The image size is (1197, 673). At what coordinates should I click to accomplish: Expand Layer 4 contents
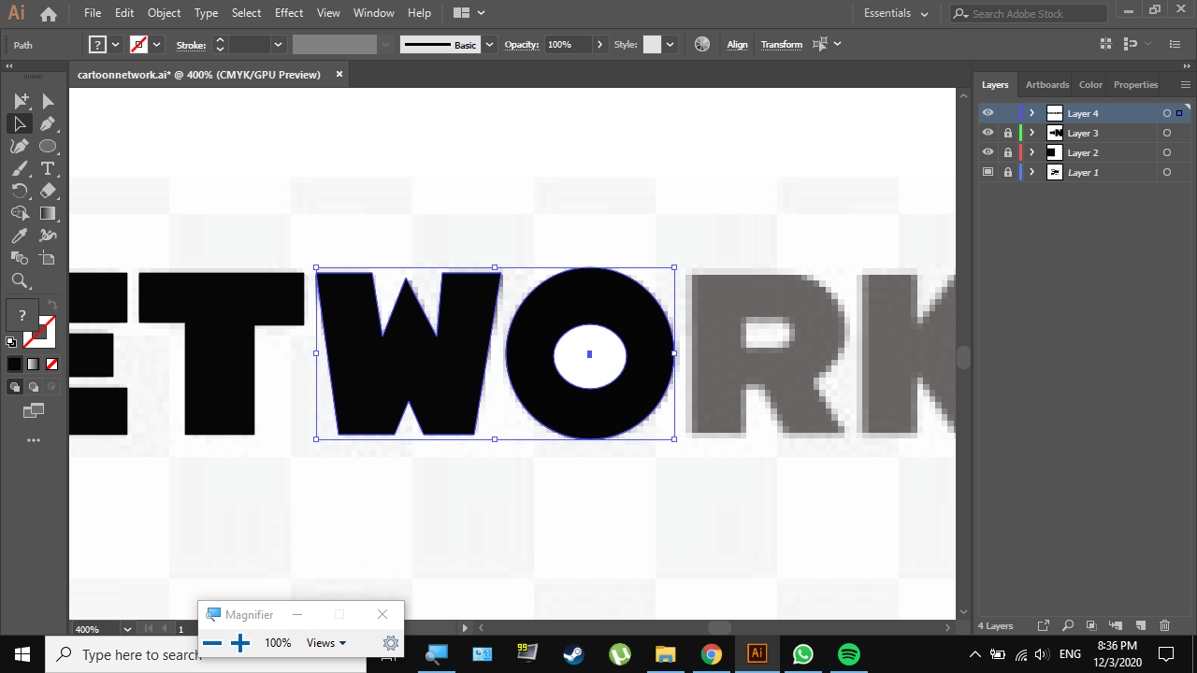(1031, 113)
